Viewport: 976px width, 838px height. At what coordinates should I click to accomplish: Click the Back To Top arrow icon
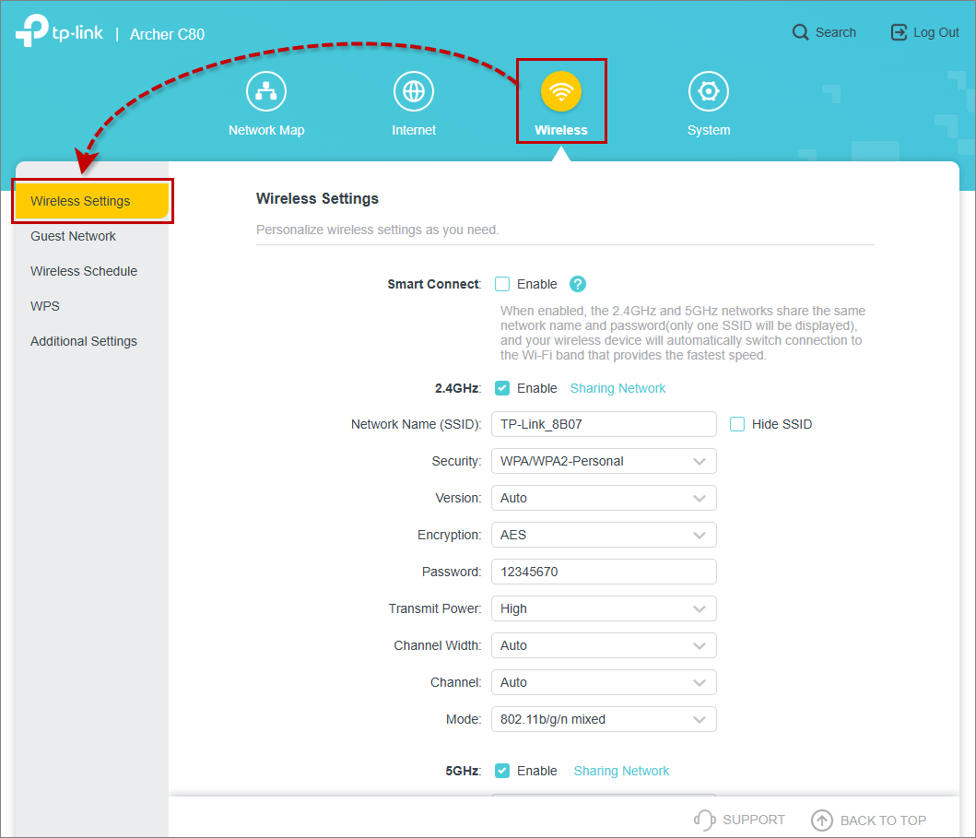point(823,820)
